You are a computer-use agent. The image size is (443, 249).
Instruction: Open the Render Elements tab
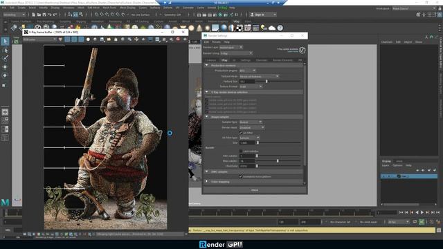tap(282, 60)
